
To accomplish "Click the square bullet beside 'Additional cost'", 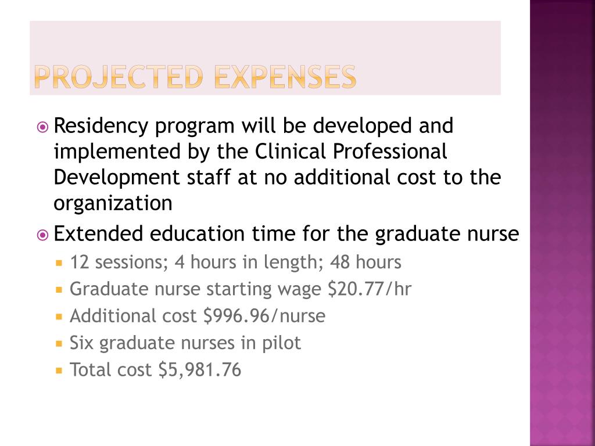I will coord(59,316).
